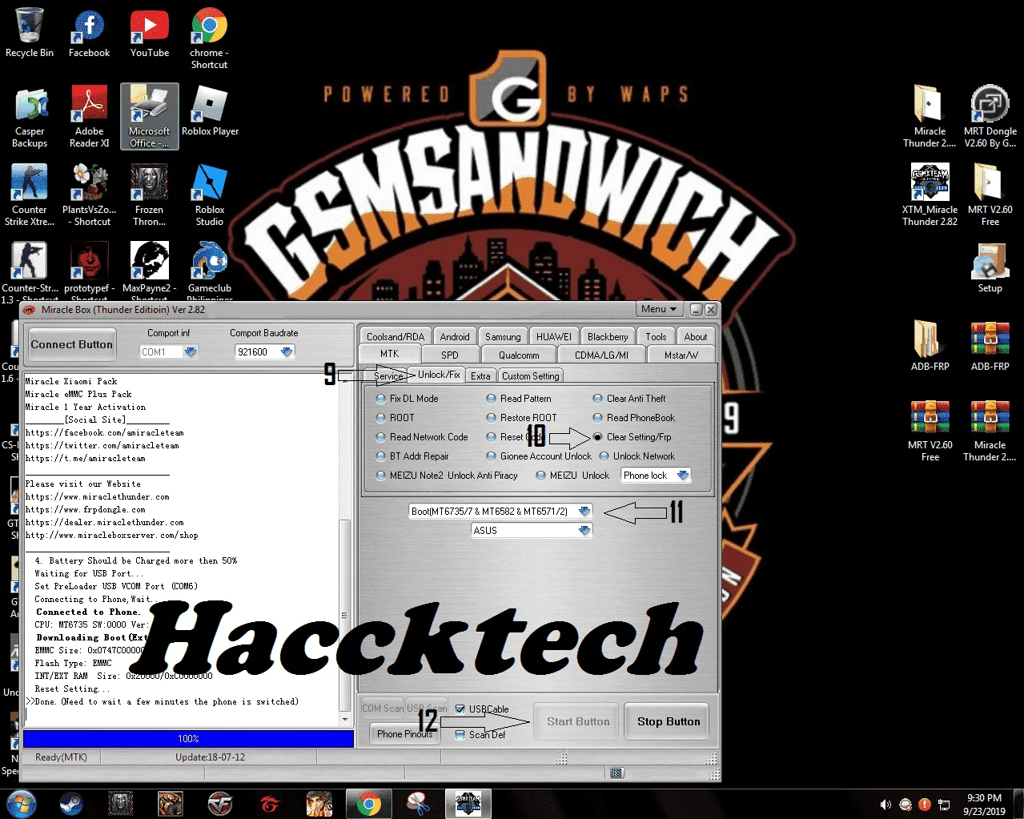Image resolution: width=1024 pixels, height=819 pixels.
Task: Toggle the USBCable checkbox
Action: 460,709
